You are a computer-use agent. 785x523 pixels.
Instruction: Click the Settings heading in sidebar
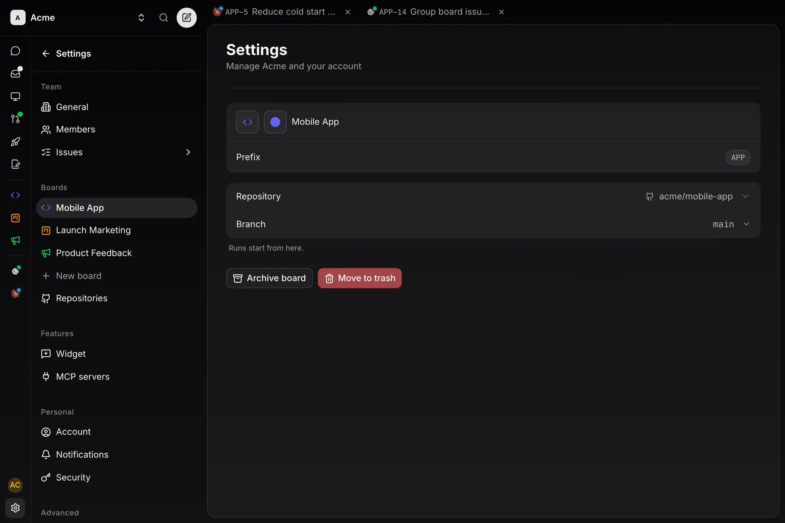pyautogui.click(x=73, y=54)
